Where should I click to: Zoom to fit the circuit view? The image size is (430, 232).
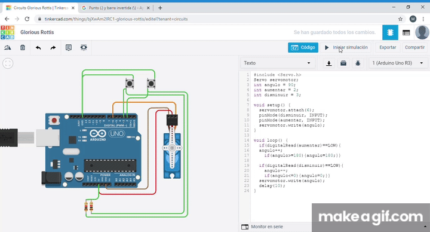[8, 63]
